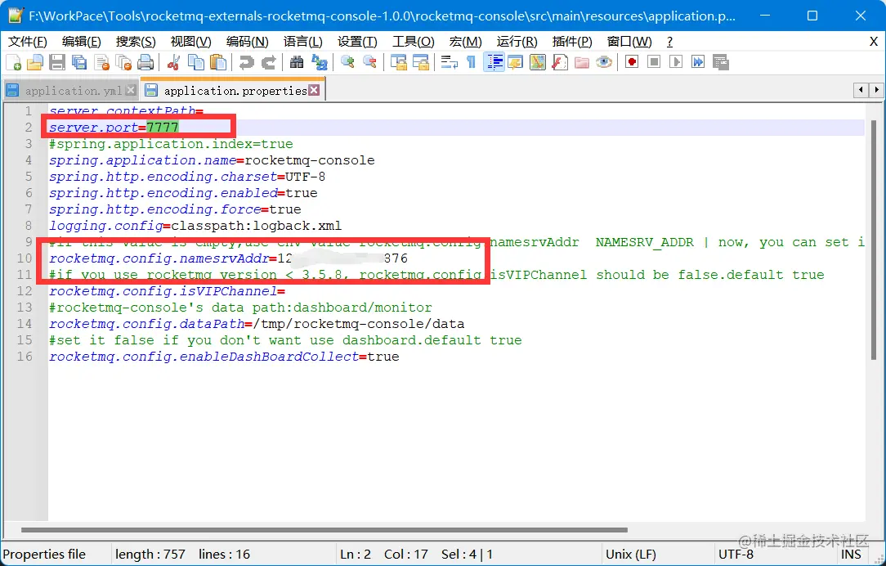Start macro recording red dot icon
This screenshot has width=886, height=566.
click(x=632, y=61)
